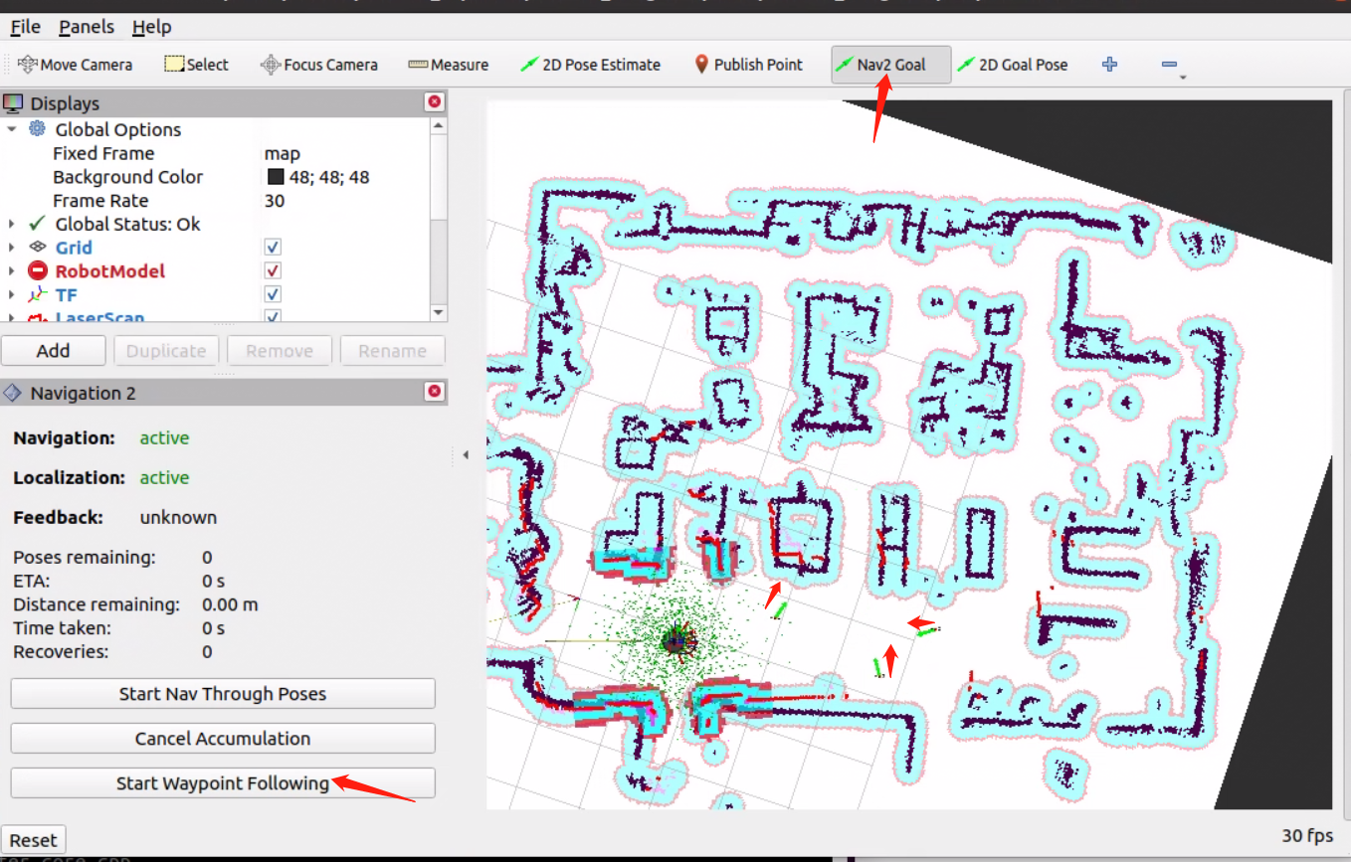Click the Background Color swatch

click(276, 177)
